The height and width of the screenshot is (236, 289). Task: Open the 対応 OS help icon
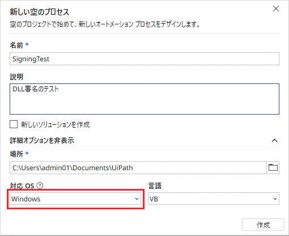(x=40, y=186)
